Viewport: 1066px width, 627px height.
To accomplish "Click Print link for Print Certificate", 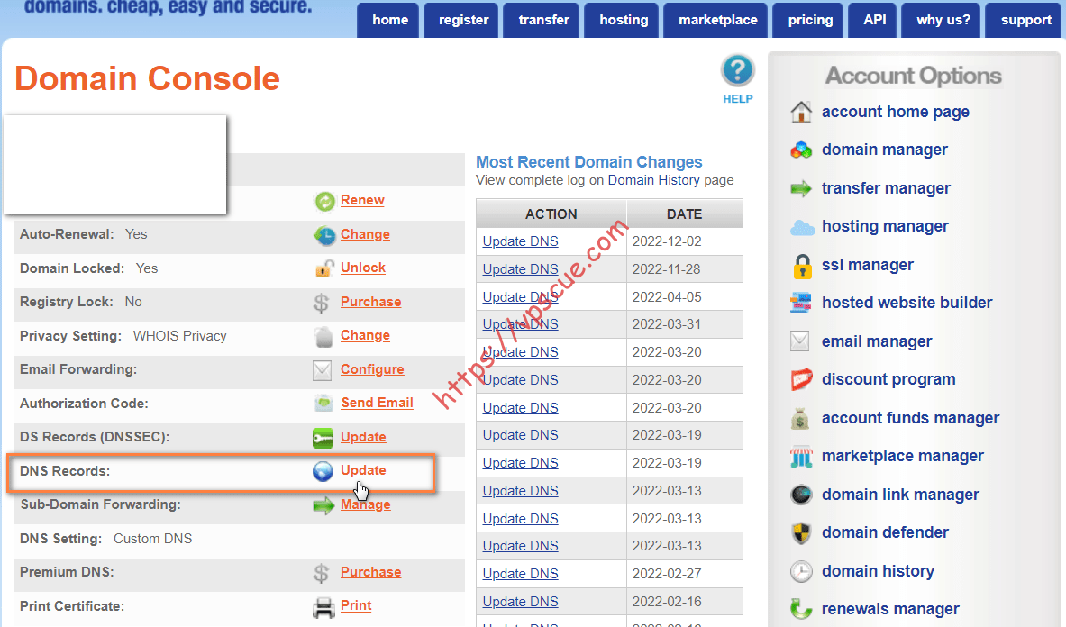I will (356, 605).
